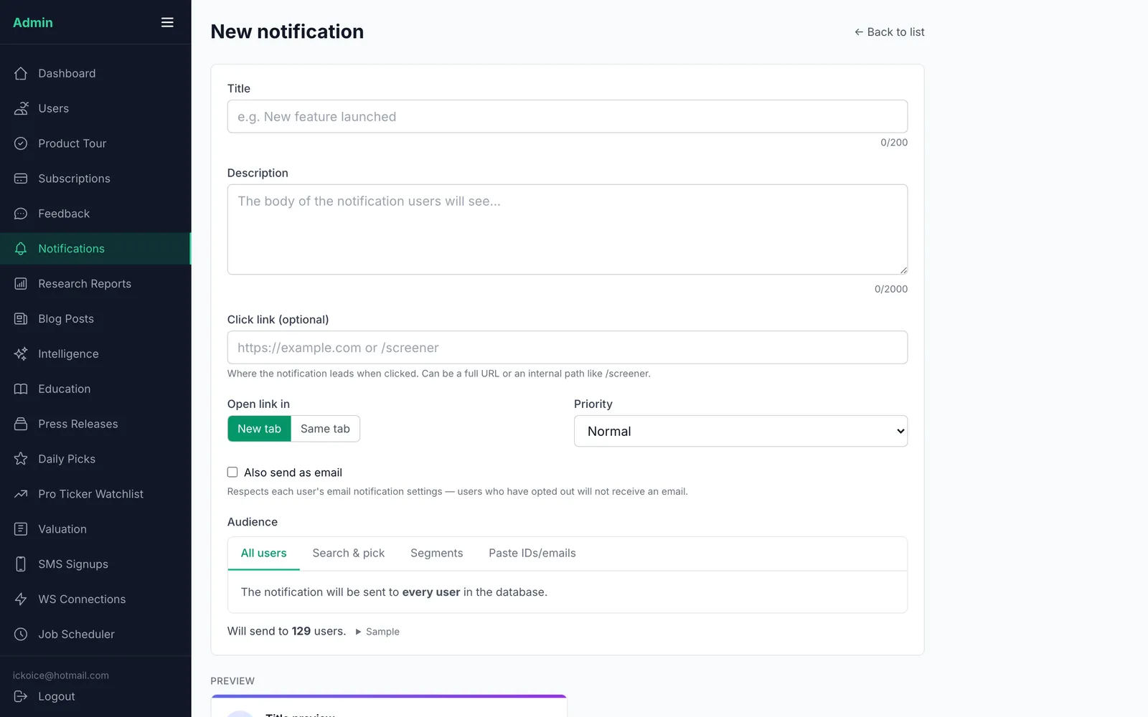Click the ickoice@hotmail.com account text
The image size is (1148, 717).
pos(61,675)
